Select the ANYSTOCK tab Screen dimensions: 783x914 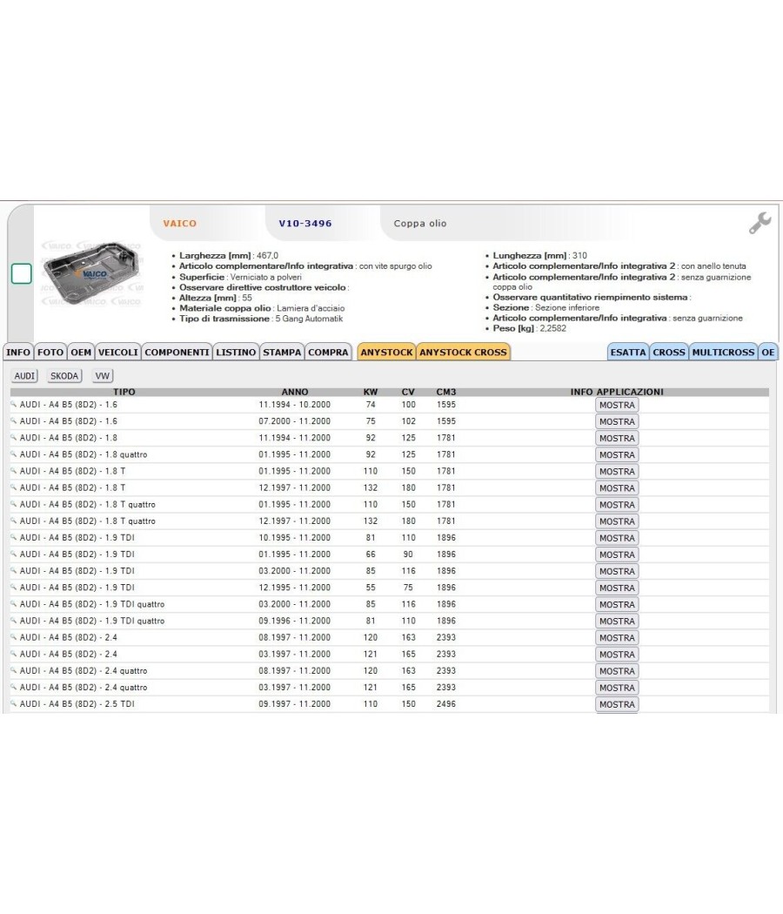(386, 352)
